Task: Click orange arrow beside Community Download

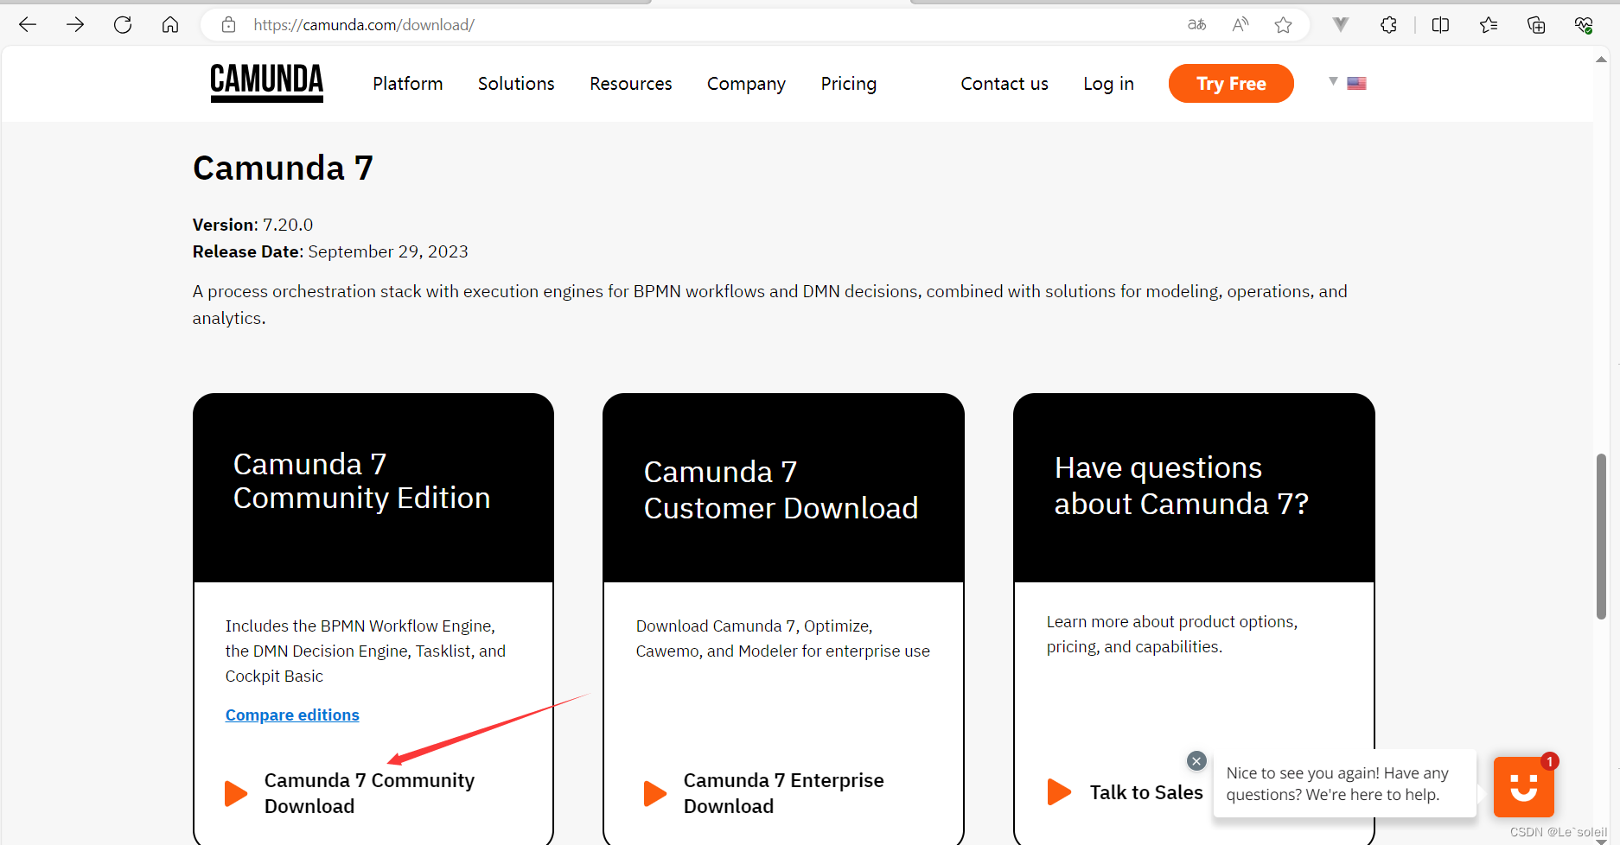Action: 236,793
